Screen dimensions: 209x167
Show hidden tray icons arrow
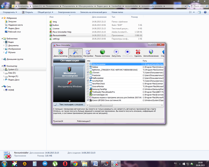click(x=180, y=164)
